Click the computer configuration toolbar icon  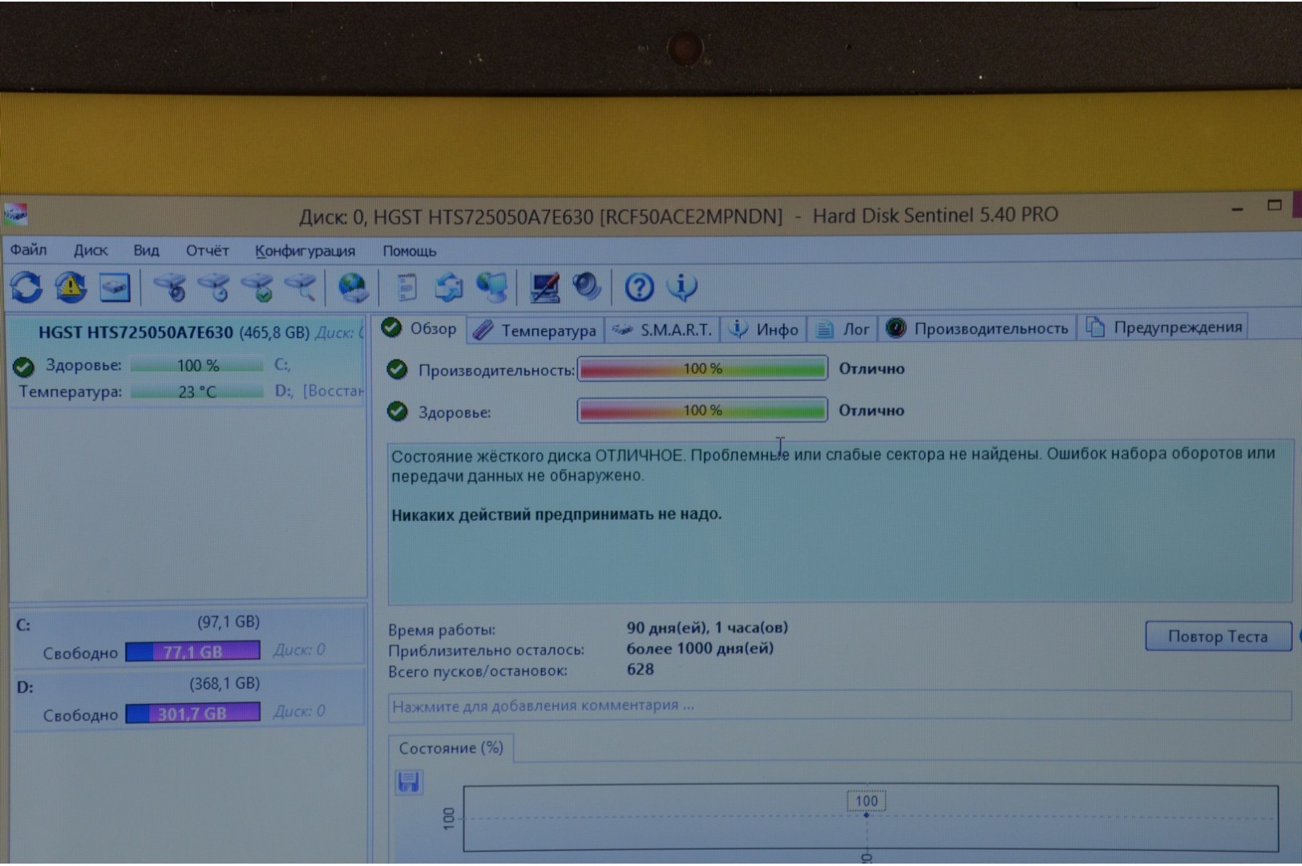[544, 287]
